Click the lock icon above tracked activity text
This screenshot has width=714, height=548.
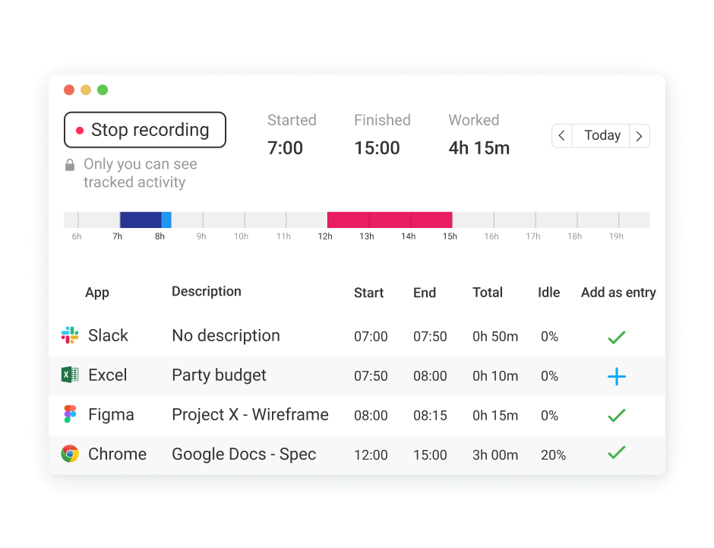click(70, 163)
